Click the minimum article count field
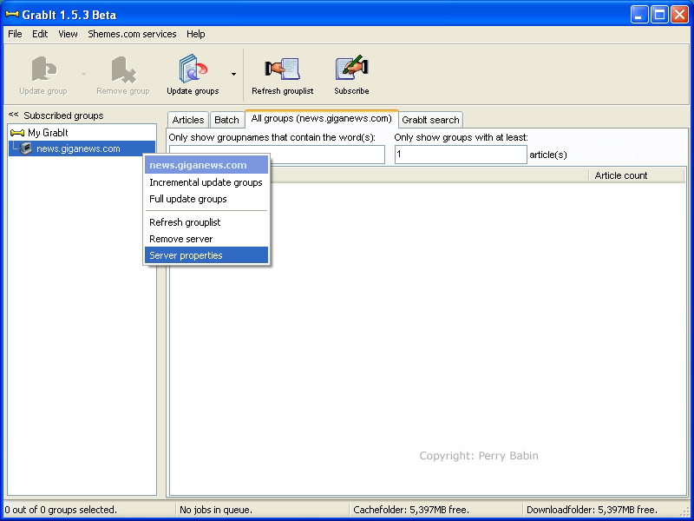The image size is (694, 521). [x=461, y=155]
